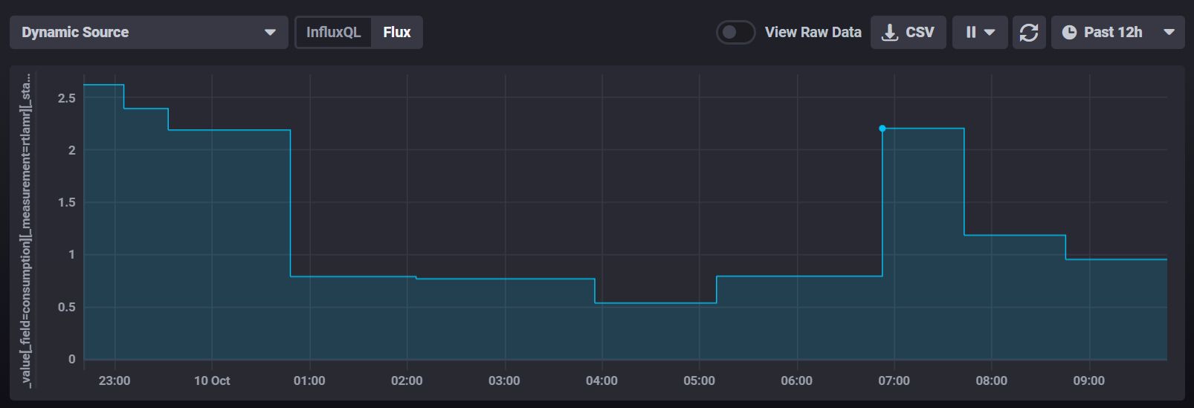The width and height of the screenshot is (1194, 408).
Task: Switch to the InfluxQL query tab
Action: point(333,33)
